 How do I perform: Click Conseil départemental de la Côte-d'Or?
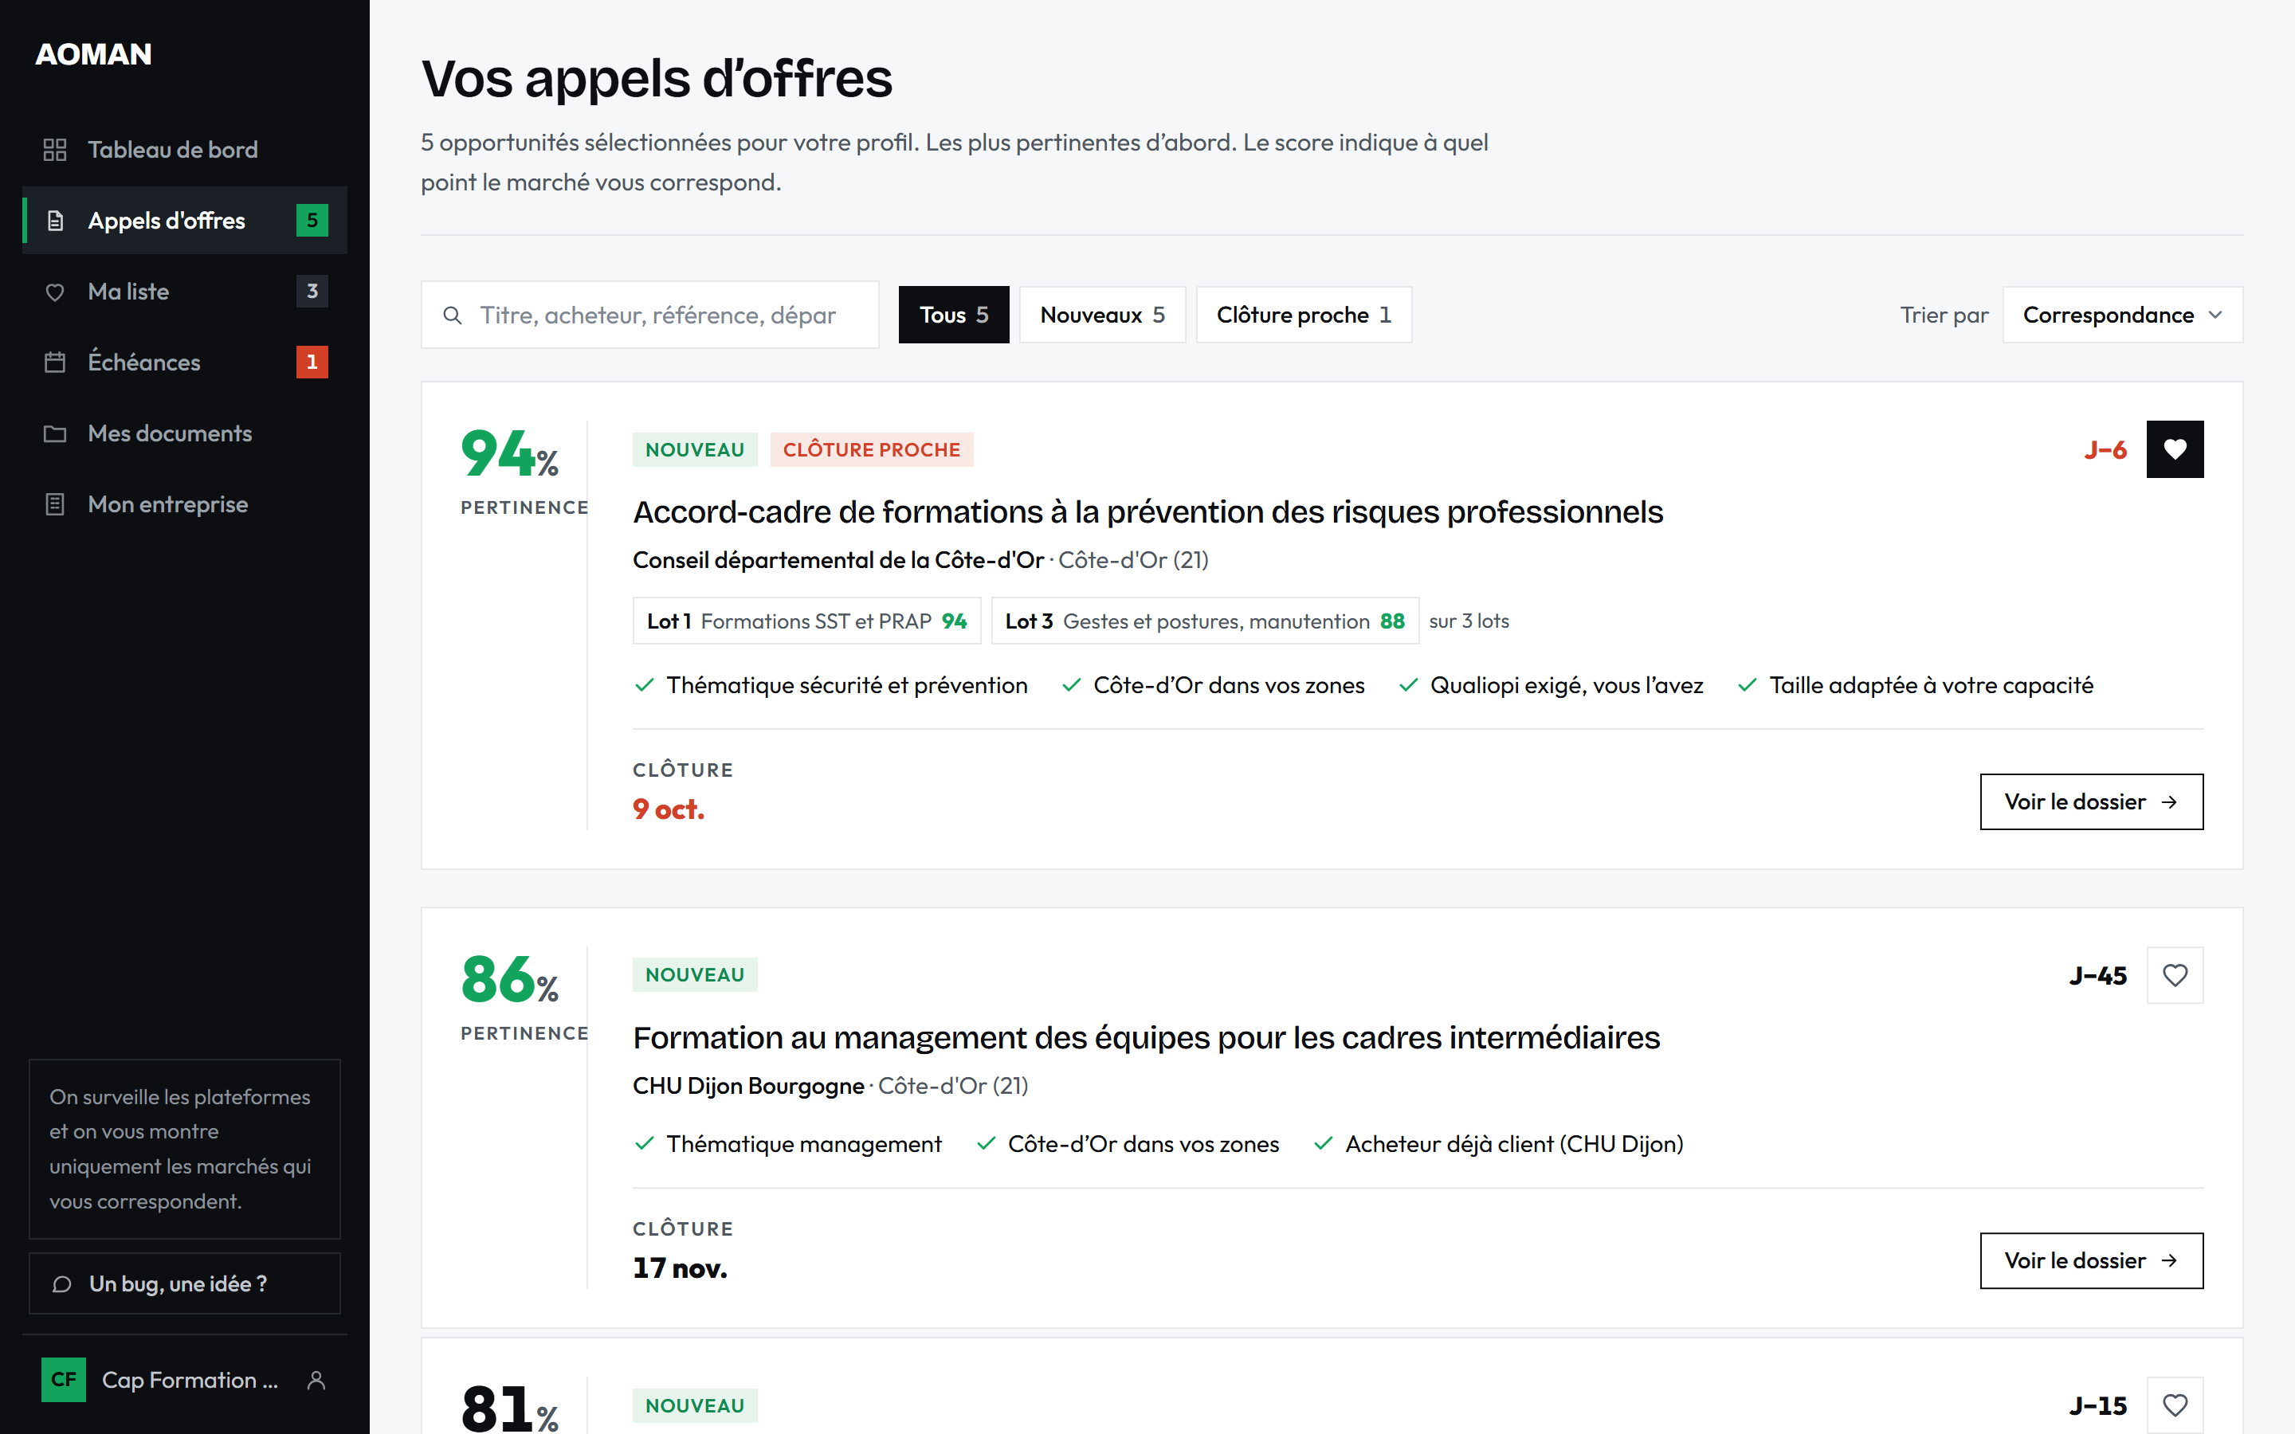[x=838, y=561]
